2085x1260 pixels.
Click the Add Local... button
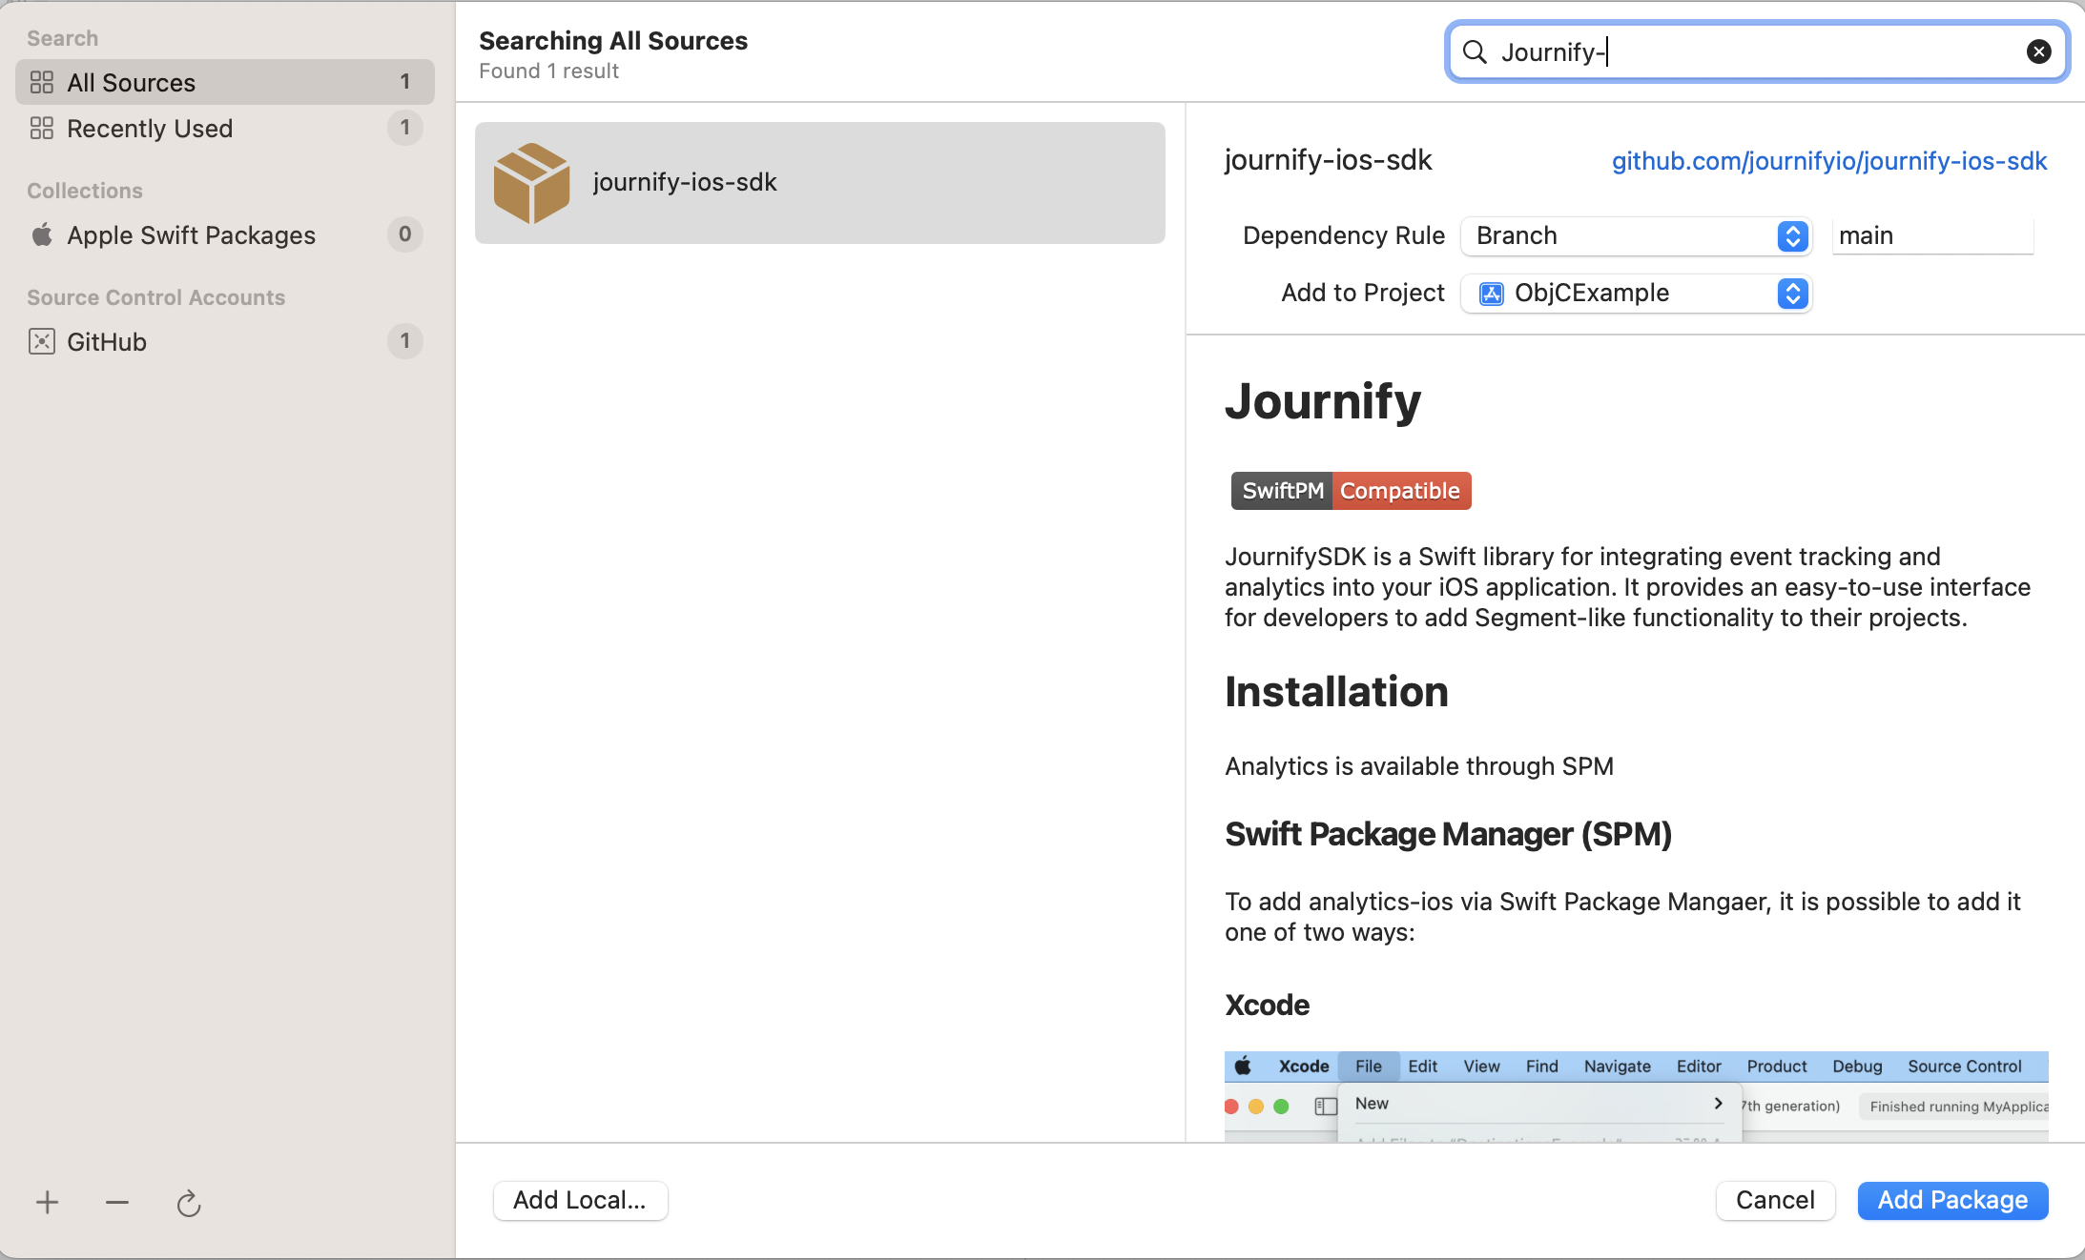(x=580, y=1200)
